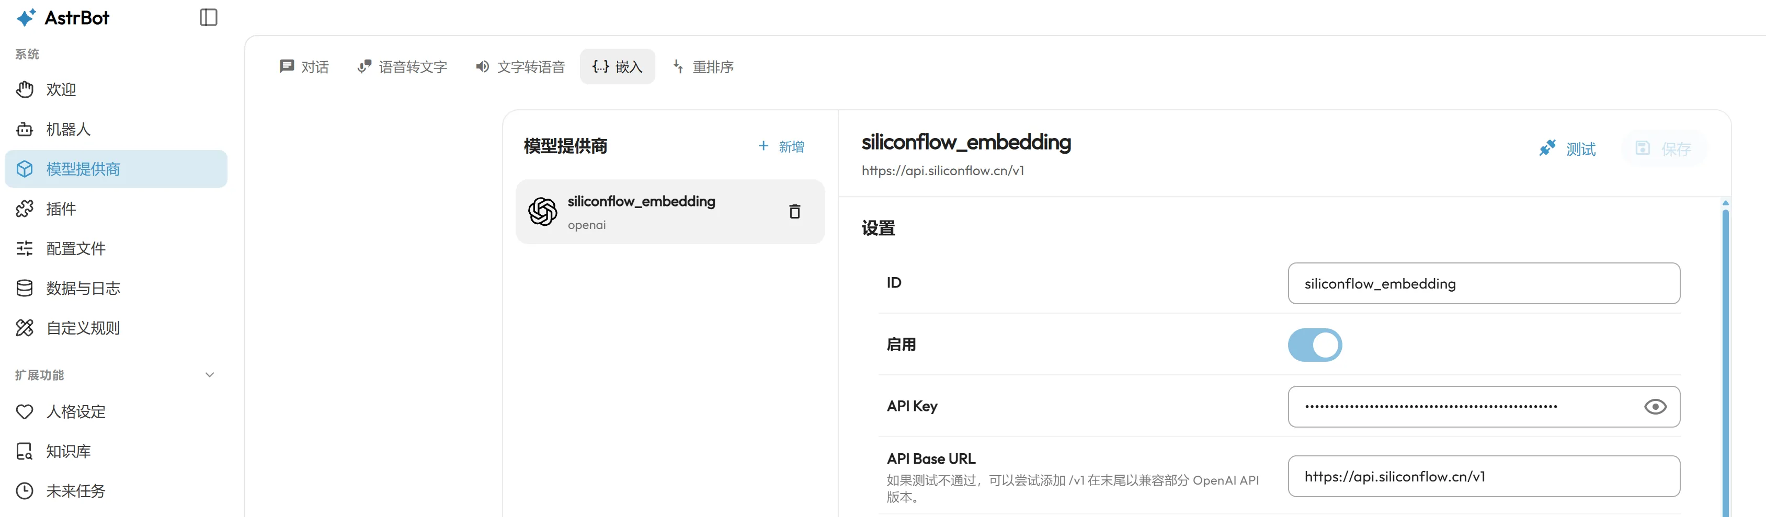Switch to the 语音转文字 tab
1766x517 pixels.
coord(403,66)
